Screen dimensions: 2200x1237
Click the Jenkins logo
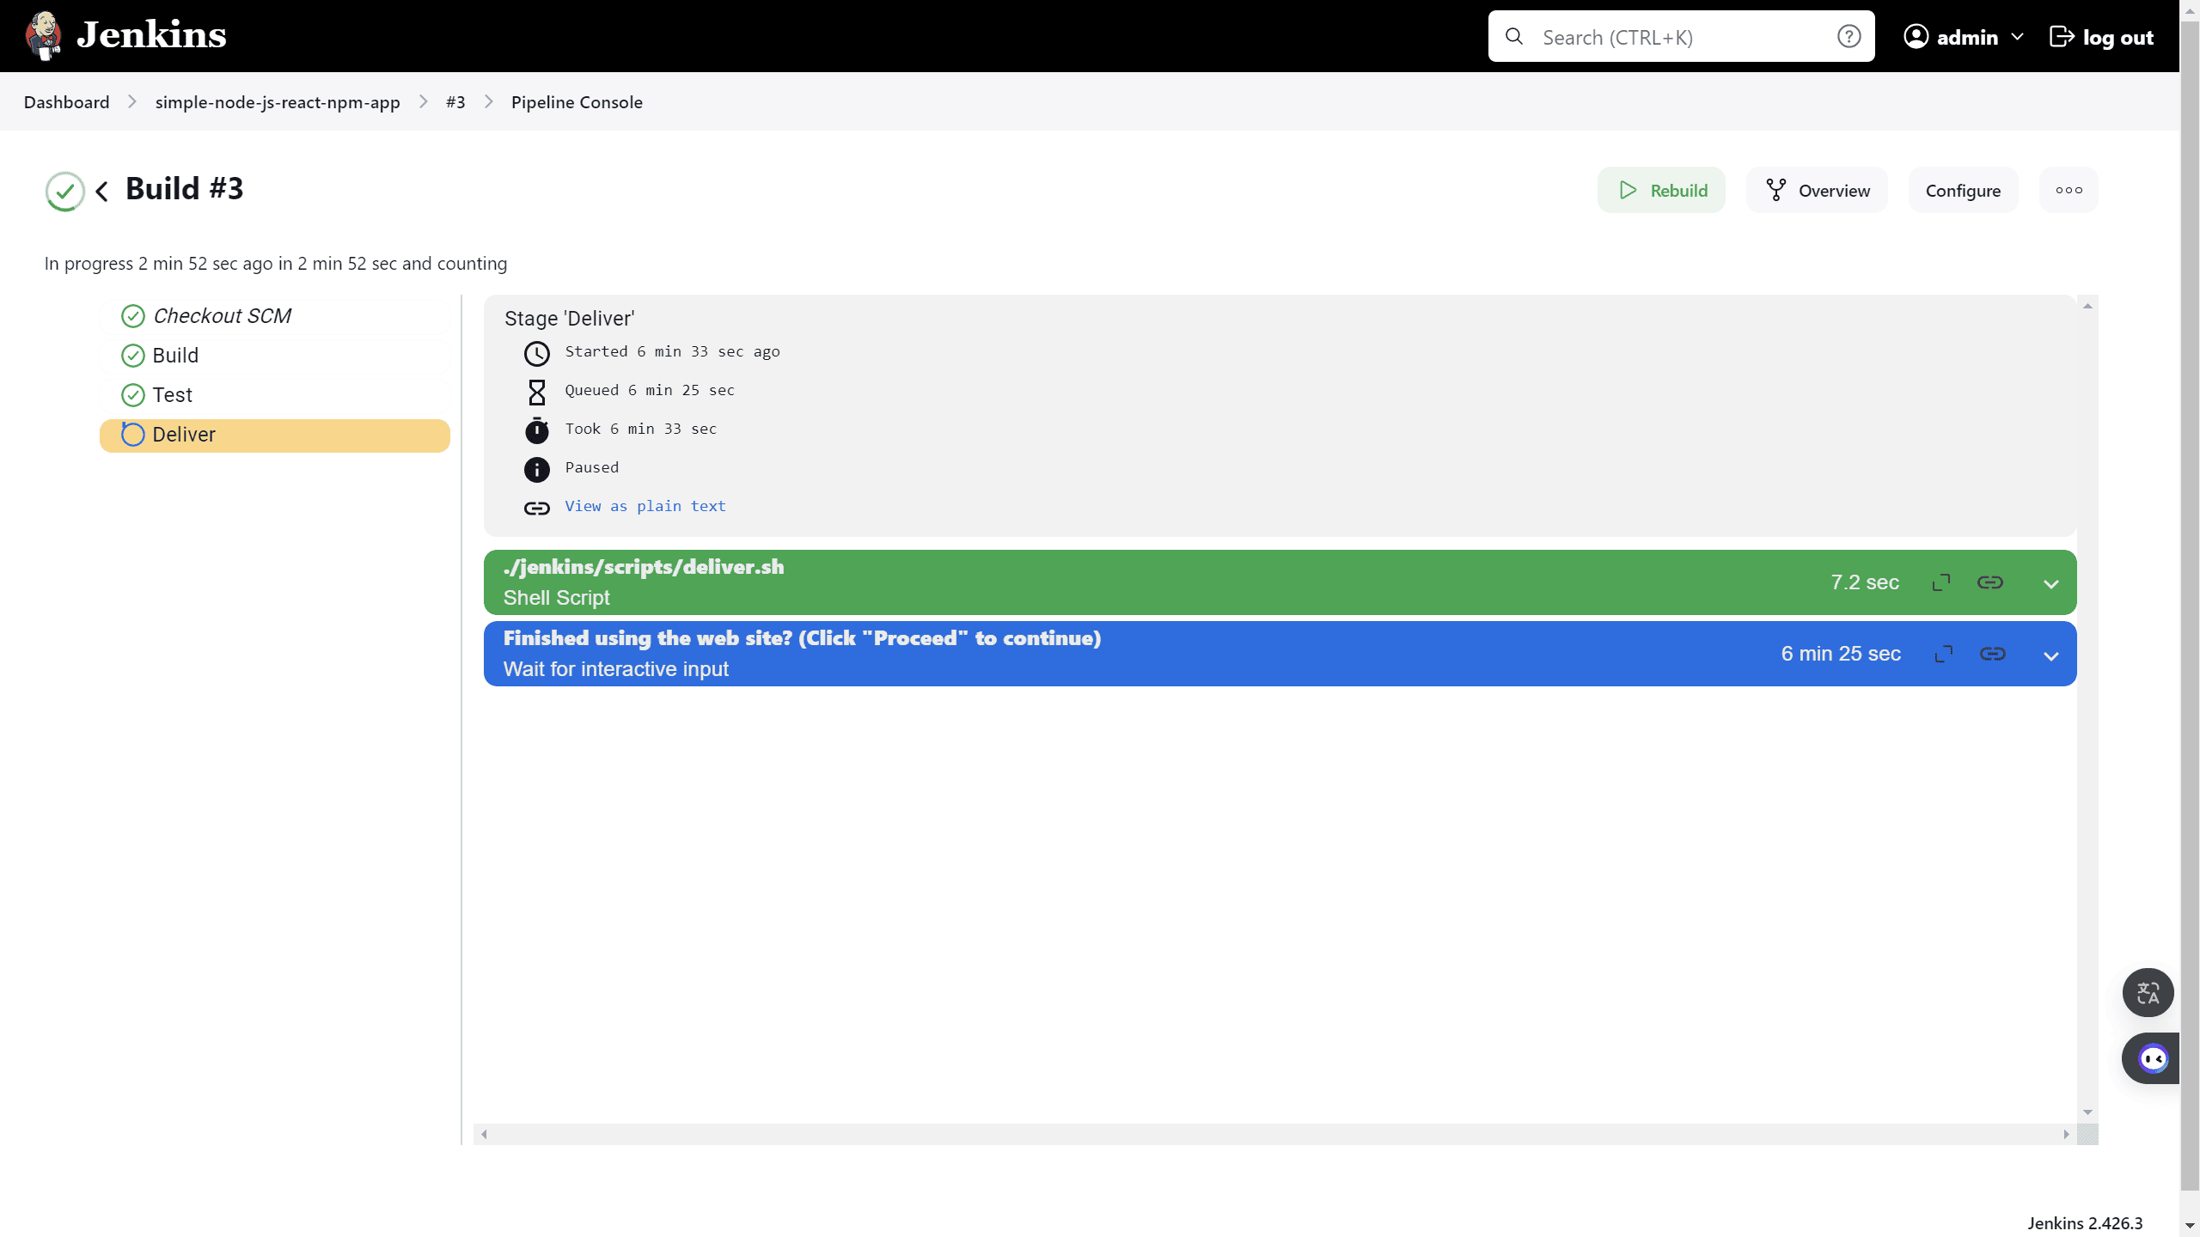[123, 35]
